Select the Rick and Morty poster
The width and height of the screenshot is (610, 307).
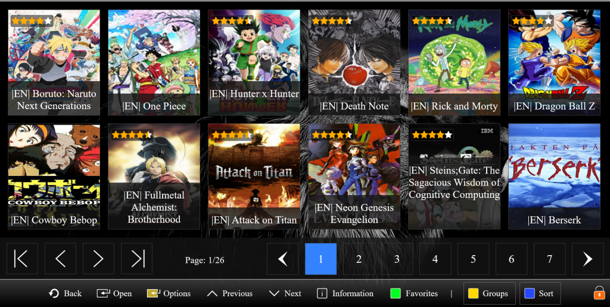pos(454,63)
